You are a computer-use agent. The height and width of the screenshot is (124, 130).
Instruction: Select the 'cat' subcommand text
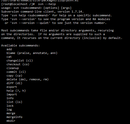9,57
